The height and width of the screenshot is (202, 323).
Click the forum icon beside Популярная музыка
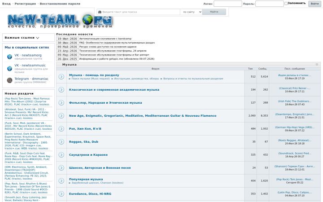(61, 181)
